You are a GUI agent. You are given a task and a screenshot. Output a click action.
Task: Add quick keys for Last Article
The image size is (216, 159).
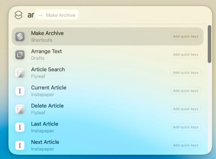click(186, 127)
